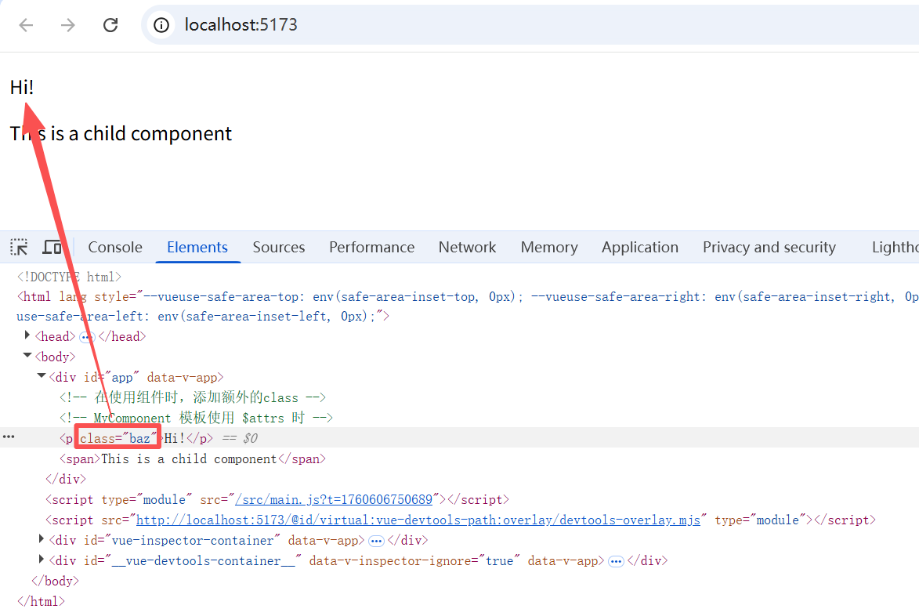Viewport: 919px width, 616px height.
Task: Click 'This is a child component' page text
Action: (x=121, y=134)
